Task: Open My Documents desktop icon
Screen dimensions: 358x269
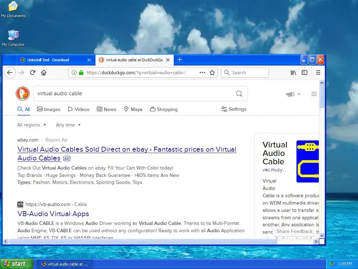Action: [x=13, y=9]
